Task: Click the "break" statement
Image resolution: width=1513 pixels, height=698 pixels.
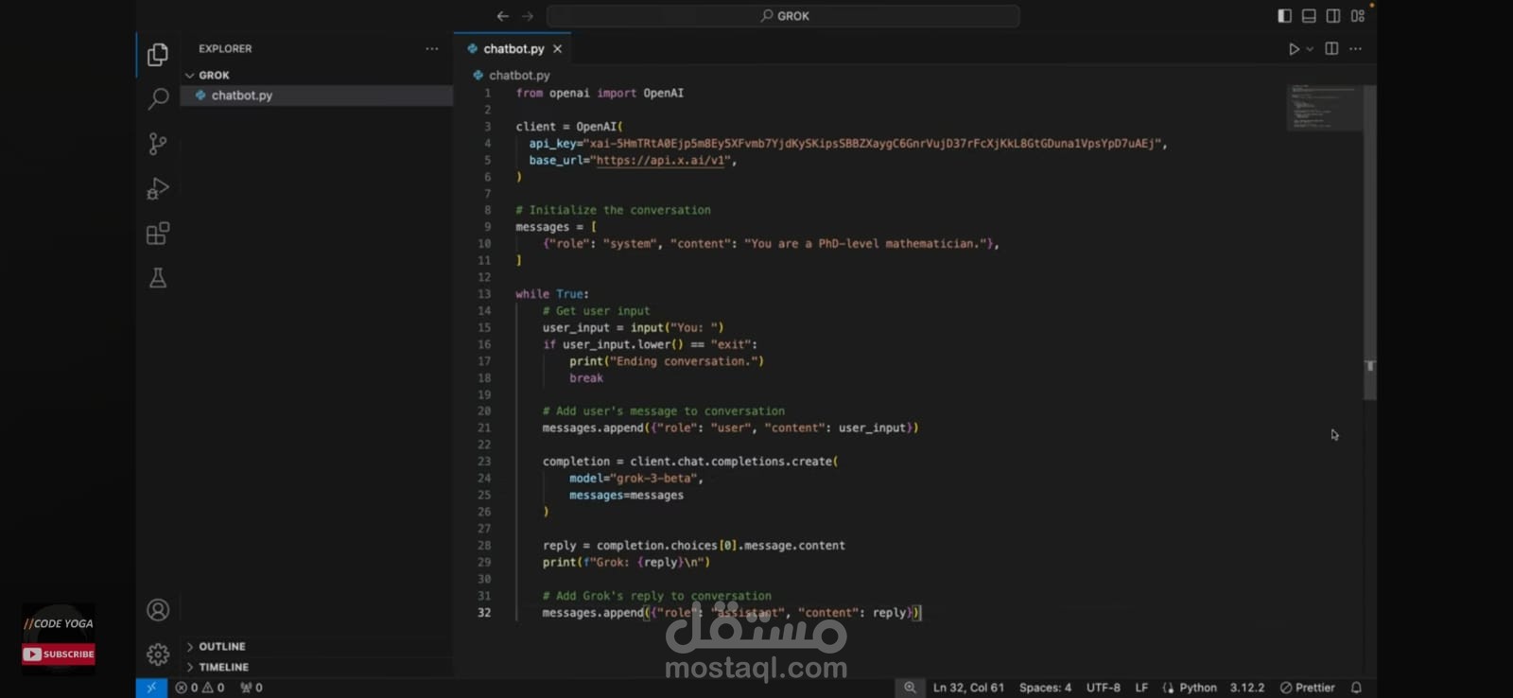Action: (x=586, y=378)
